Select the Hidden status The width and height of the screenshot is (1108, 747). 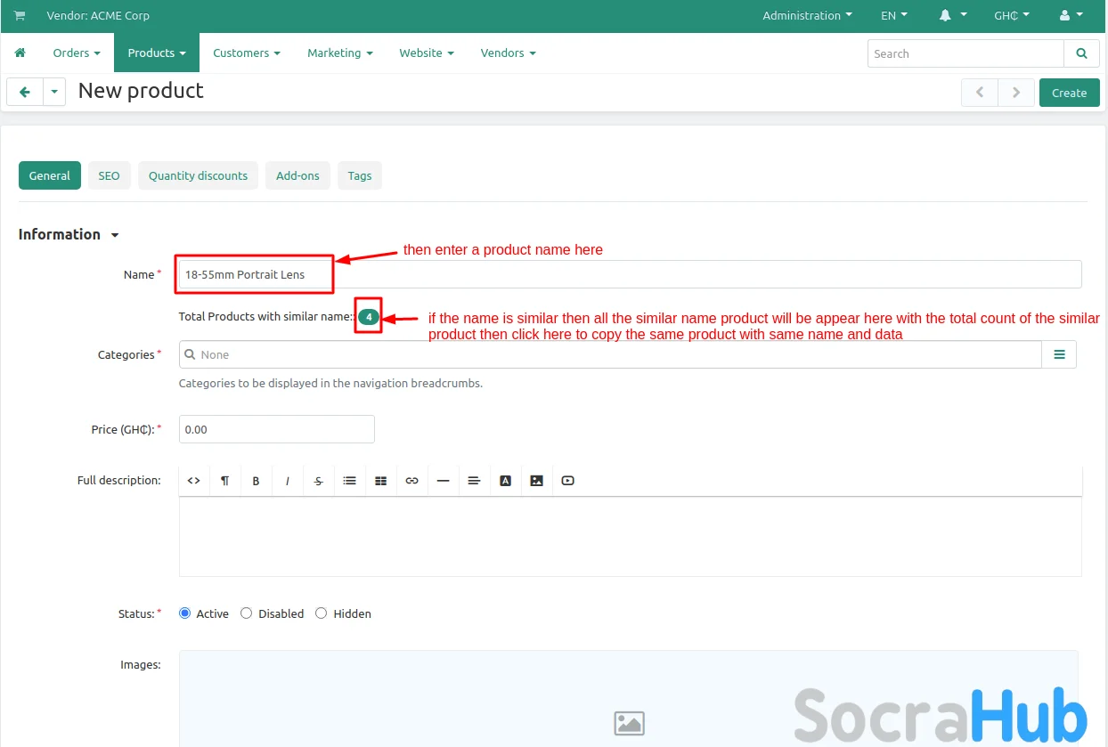tap(322, 613)
